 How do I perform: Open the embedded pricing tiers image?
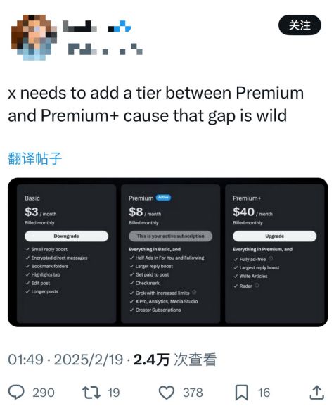click(167, 253)
